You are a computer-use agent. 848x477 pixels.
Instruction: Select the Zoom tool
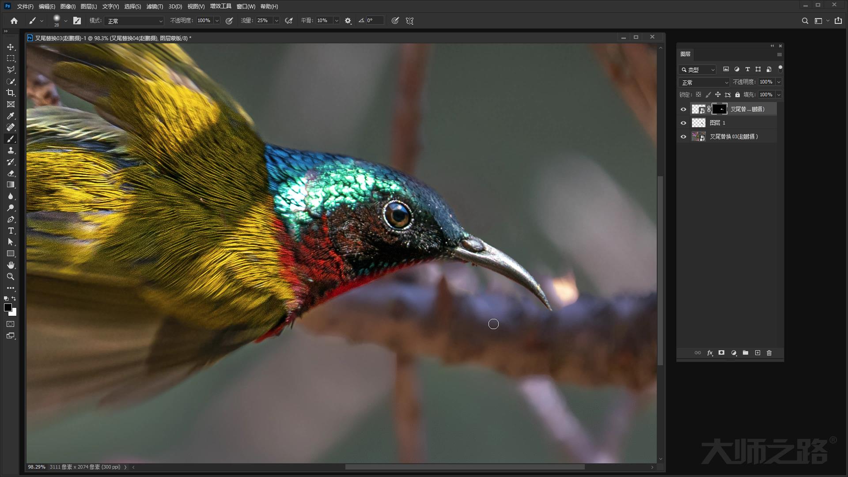click(x=11, y=276)
